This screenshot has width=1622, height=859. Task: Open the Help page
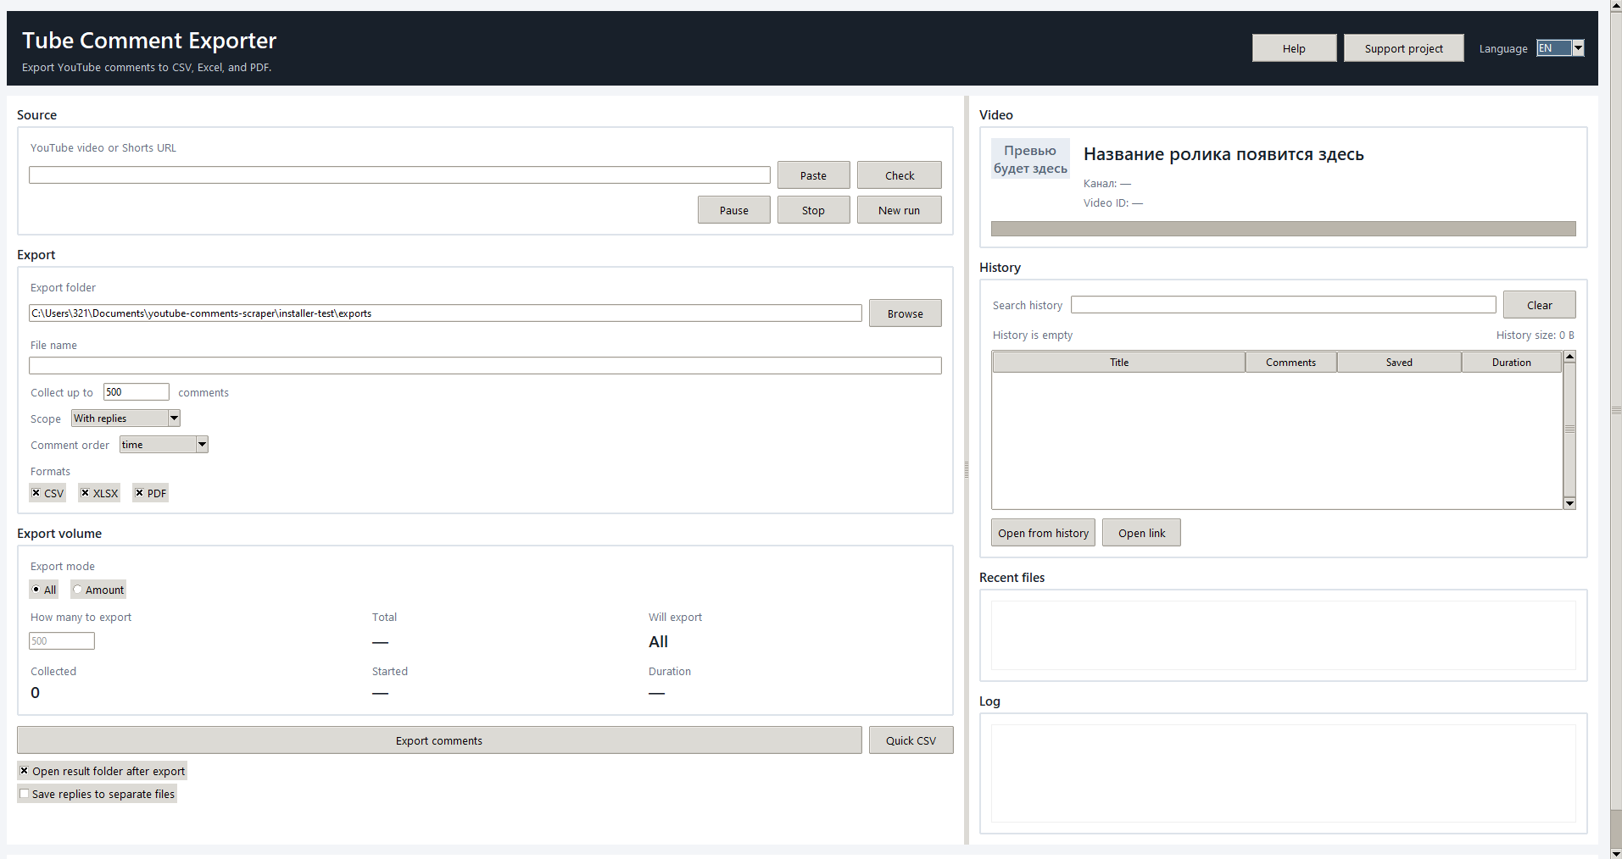coord(1294,48)
